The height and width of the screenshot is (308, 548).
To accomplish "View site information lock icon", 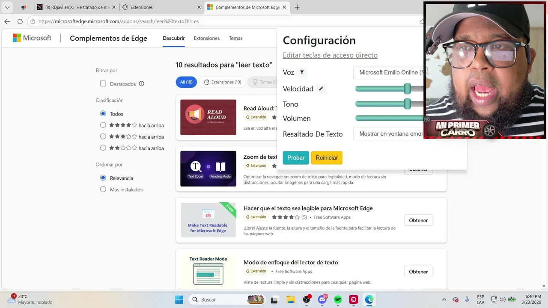I will (x=33, y=21).
